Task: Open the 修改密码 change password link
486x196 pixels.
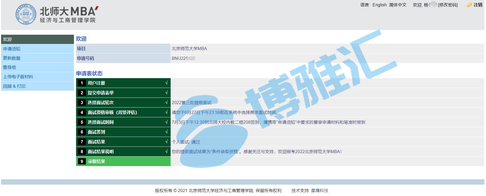Action: (448, 5)
